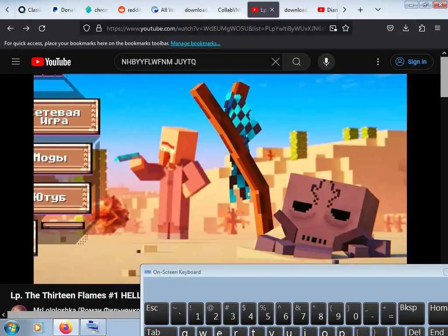Submit search with magnifier button
448x336 pixels.
pos(297,62)
